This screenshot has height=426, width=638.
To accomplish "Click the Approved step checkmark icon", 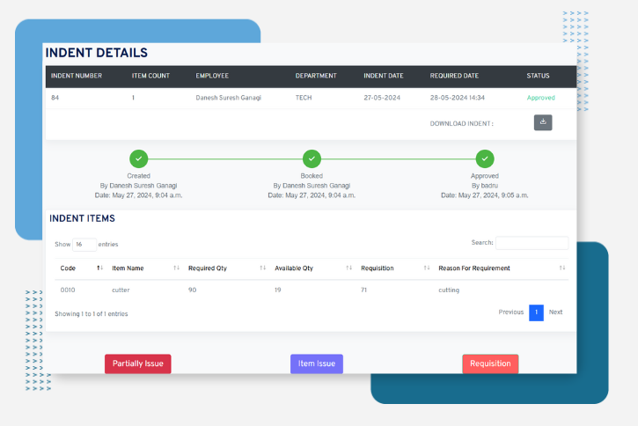I will pos(484,158).
